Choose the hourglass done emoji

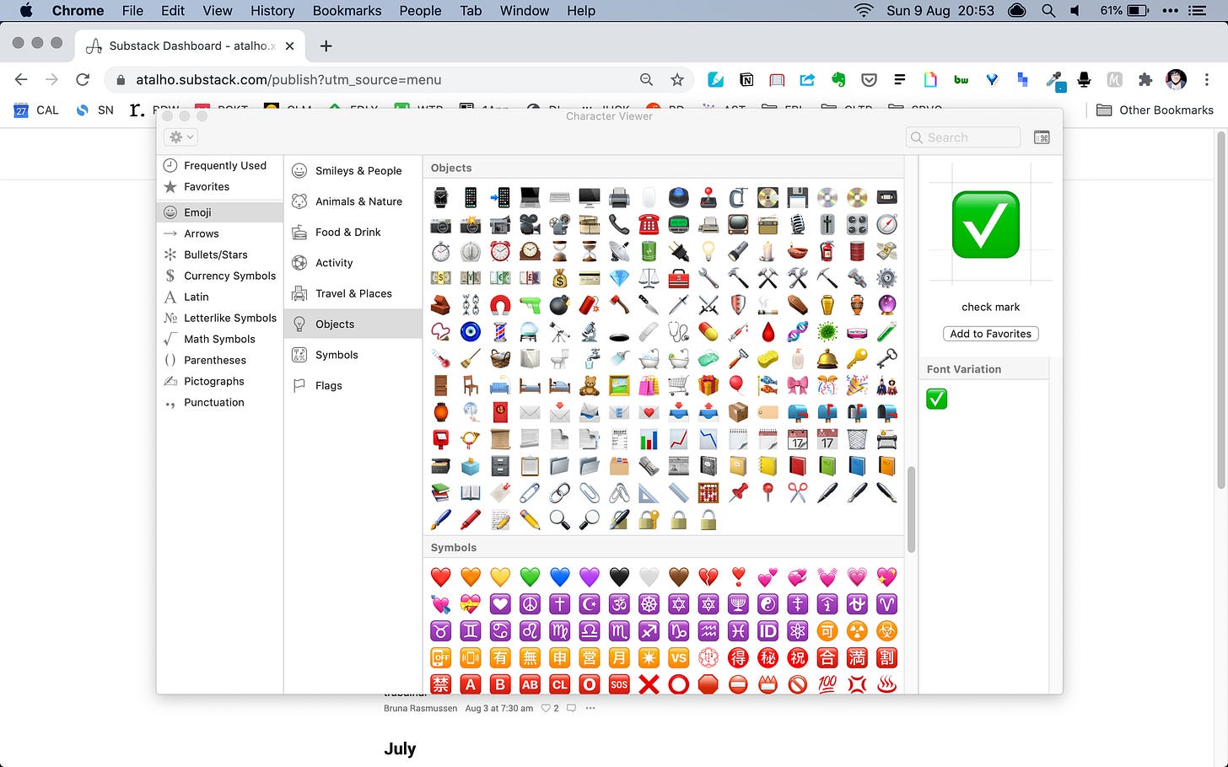pyautogui.click(x=560, y=251)
